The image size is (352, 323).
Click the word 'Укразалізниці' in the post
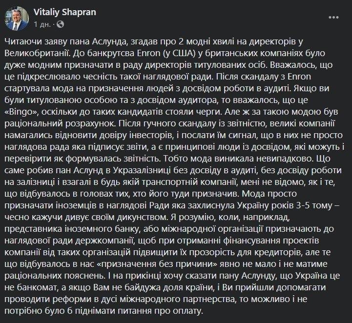145,170
